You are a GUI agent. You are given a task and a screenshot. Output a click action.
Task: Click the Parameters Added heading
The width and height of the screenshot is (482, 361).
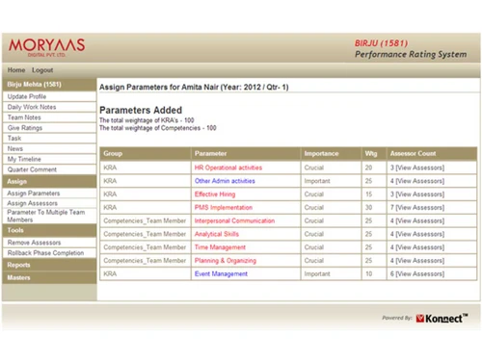click(x=141, y=110)
